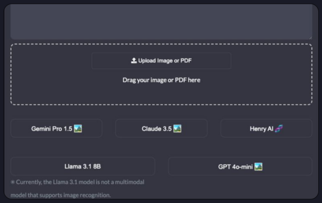Click the text area's corner resize handle
This screenshot has height=203, width=322.
[310, 38]
